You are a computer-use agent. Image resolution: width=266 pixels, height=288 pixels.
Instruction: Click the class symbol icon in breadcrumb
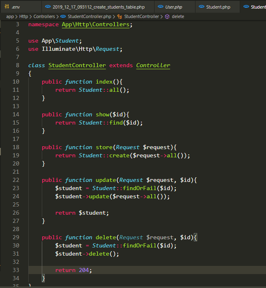point(120,17)
